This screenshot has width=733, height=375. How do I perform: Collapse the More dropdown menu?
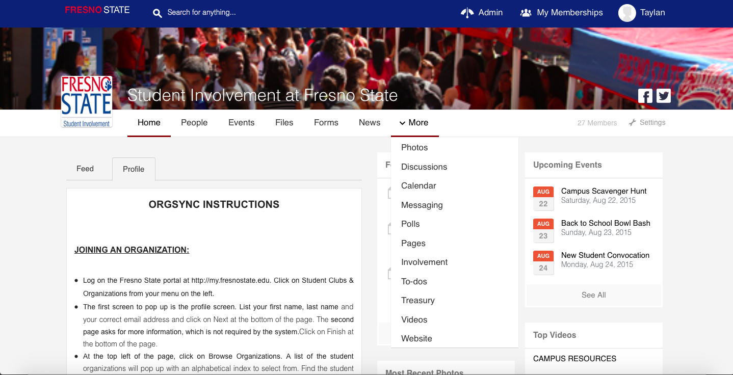click(x=414, y=123)
